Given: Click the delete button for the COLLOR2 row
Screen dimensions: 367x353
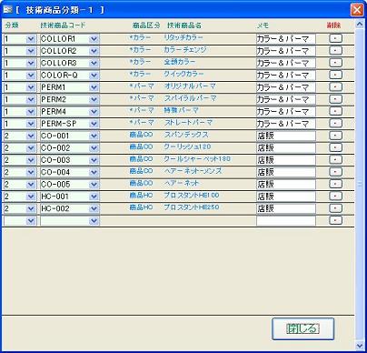Looking at the screenshot, I should pyautogui.click(x=335, y=50).
